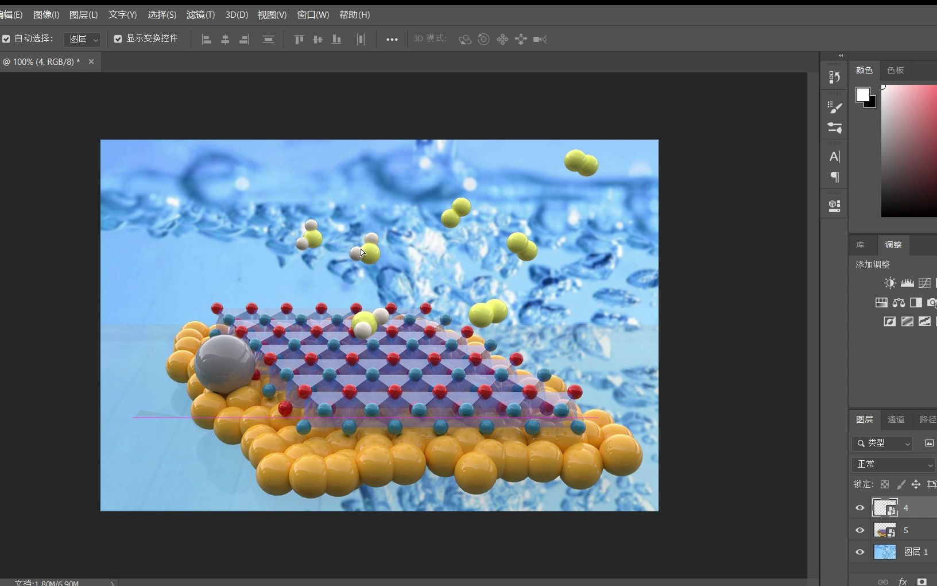Switch to the 色板 tab
This screenshot has height=586, width=937.
pos(895,70)
